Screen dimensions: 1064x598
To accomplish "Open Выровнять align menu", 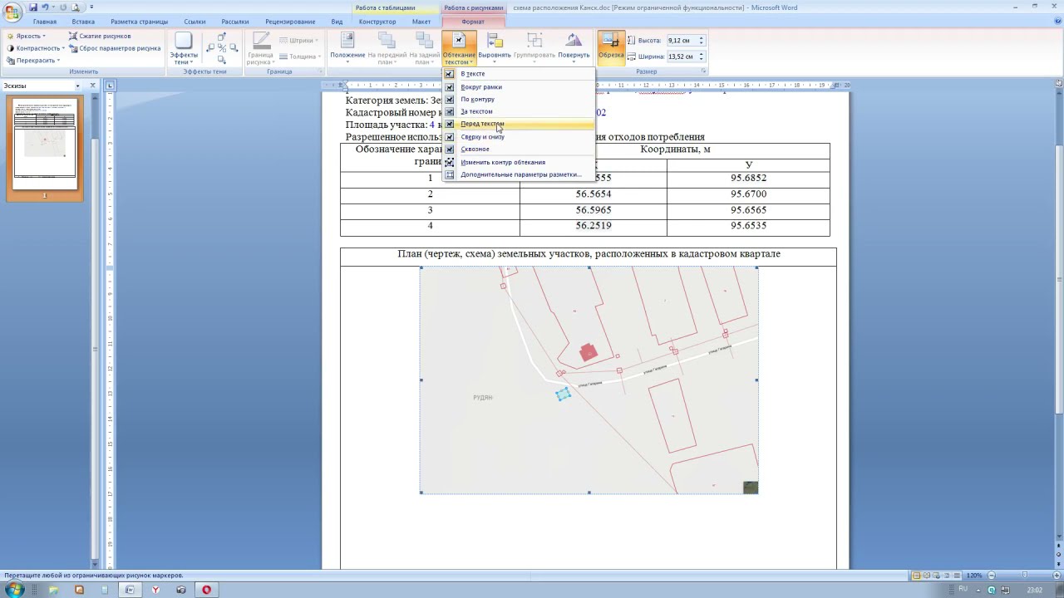I will (495, 49).
